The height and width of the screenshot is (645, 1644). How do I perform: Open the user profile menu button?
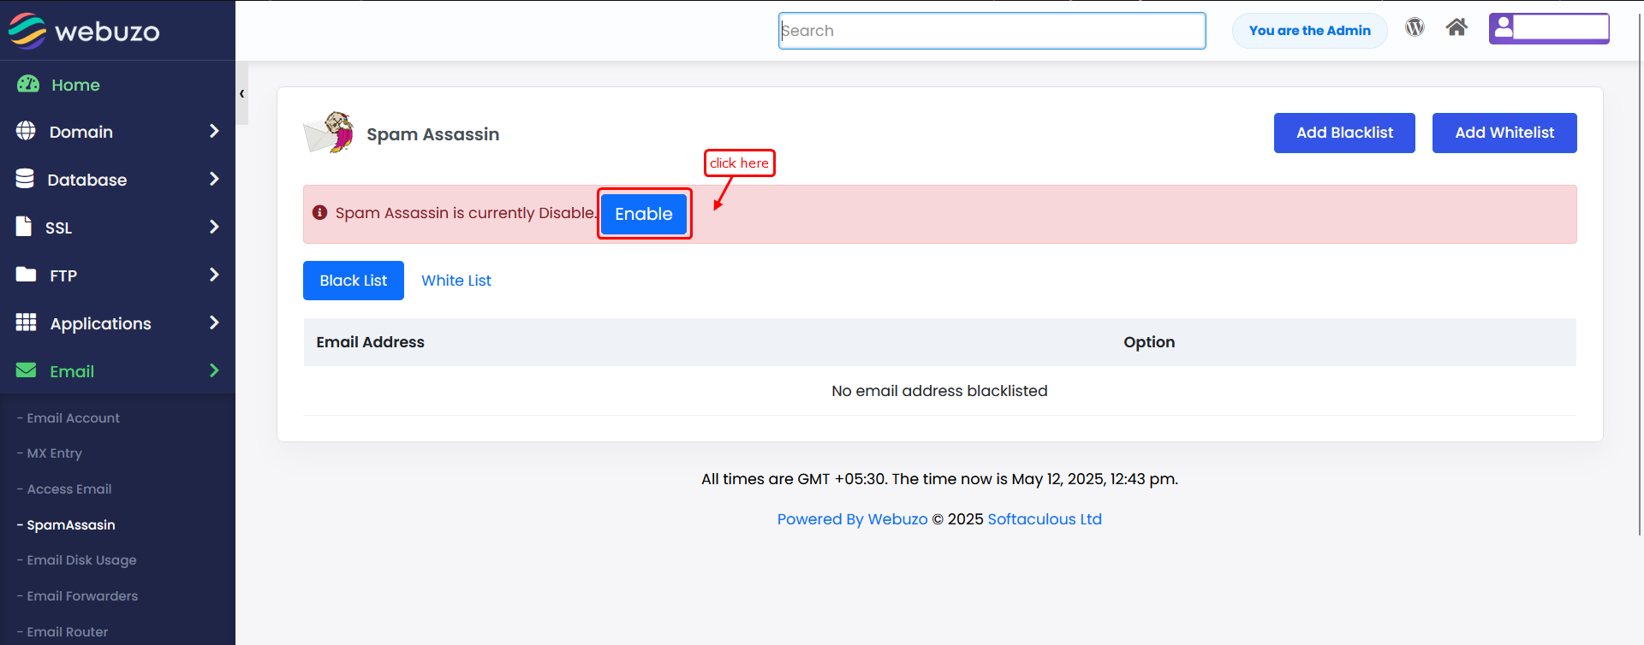[x=1549, y=28]
